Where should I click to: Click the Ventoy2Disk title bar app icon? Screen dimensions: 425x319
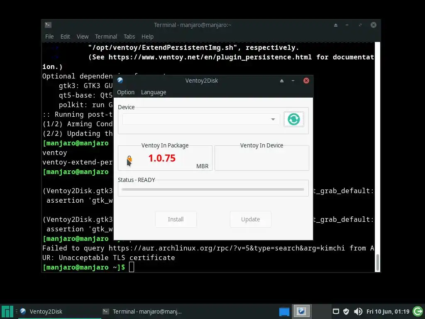(120, 80)
